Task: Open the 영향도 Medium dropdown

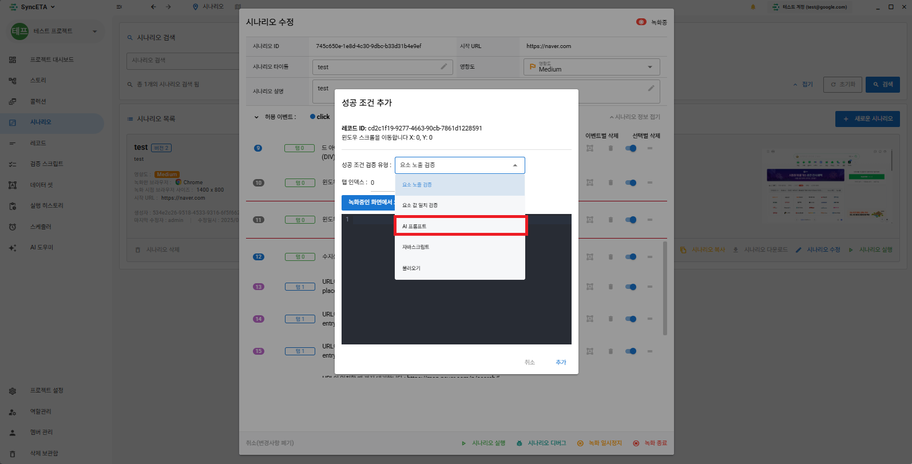Action: (592, 67)
